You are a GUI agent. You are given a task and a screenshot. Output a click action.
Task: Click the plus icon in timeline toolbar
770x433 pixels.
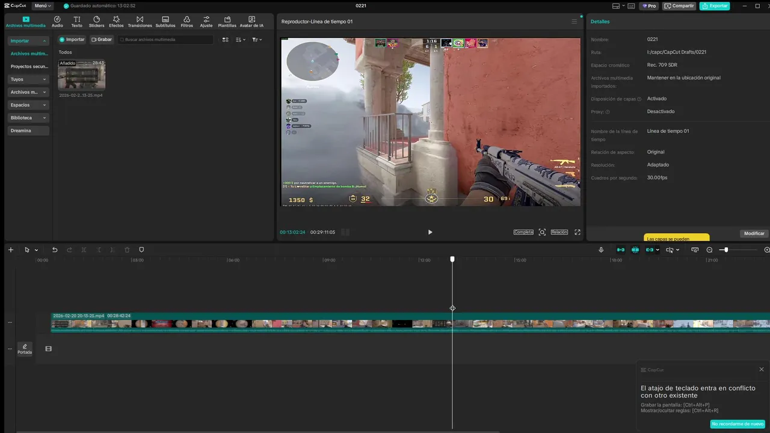[x=10, y=250]
